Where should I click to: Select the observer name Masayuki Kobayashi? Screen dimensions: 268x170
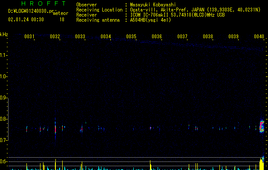point(153,5)
